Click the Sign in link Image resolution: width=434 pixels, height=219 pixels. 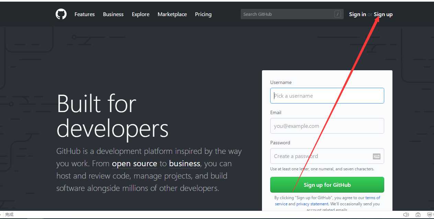click(357, 14)
